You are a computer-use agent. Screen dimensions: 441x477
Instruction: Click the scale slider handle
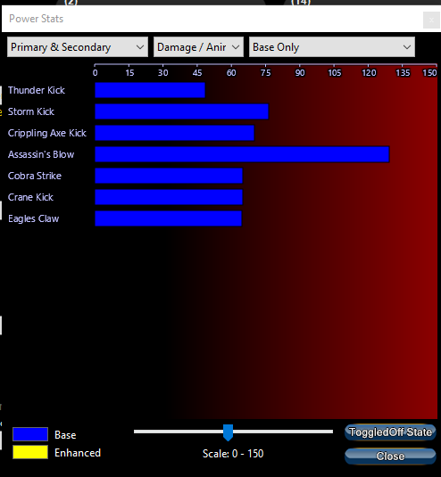(228, 432)
